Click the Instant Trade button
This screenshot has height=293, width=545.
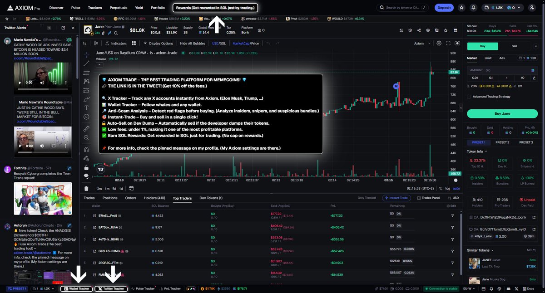pos(396,198)
